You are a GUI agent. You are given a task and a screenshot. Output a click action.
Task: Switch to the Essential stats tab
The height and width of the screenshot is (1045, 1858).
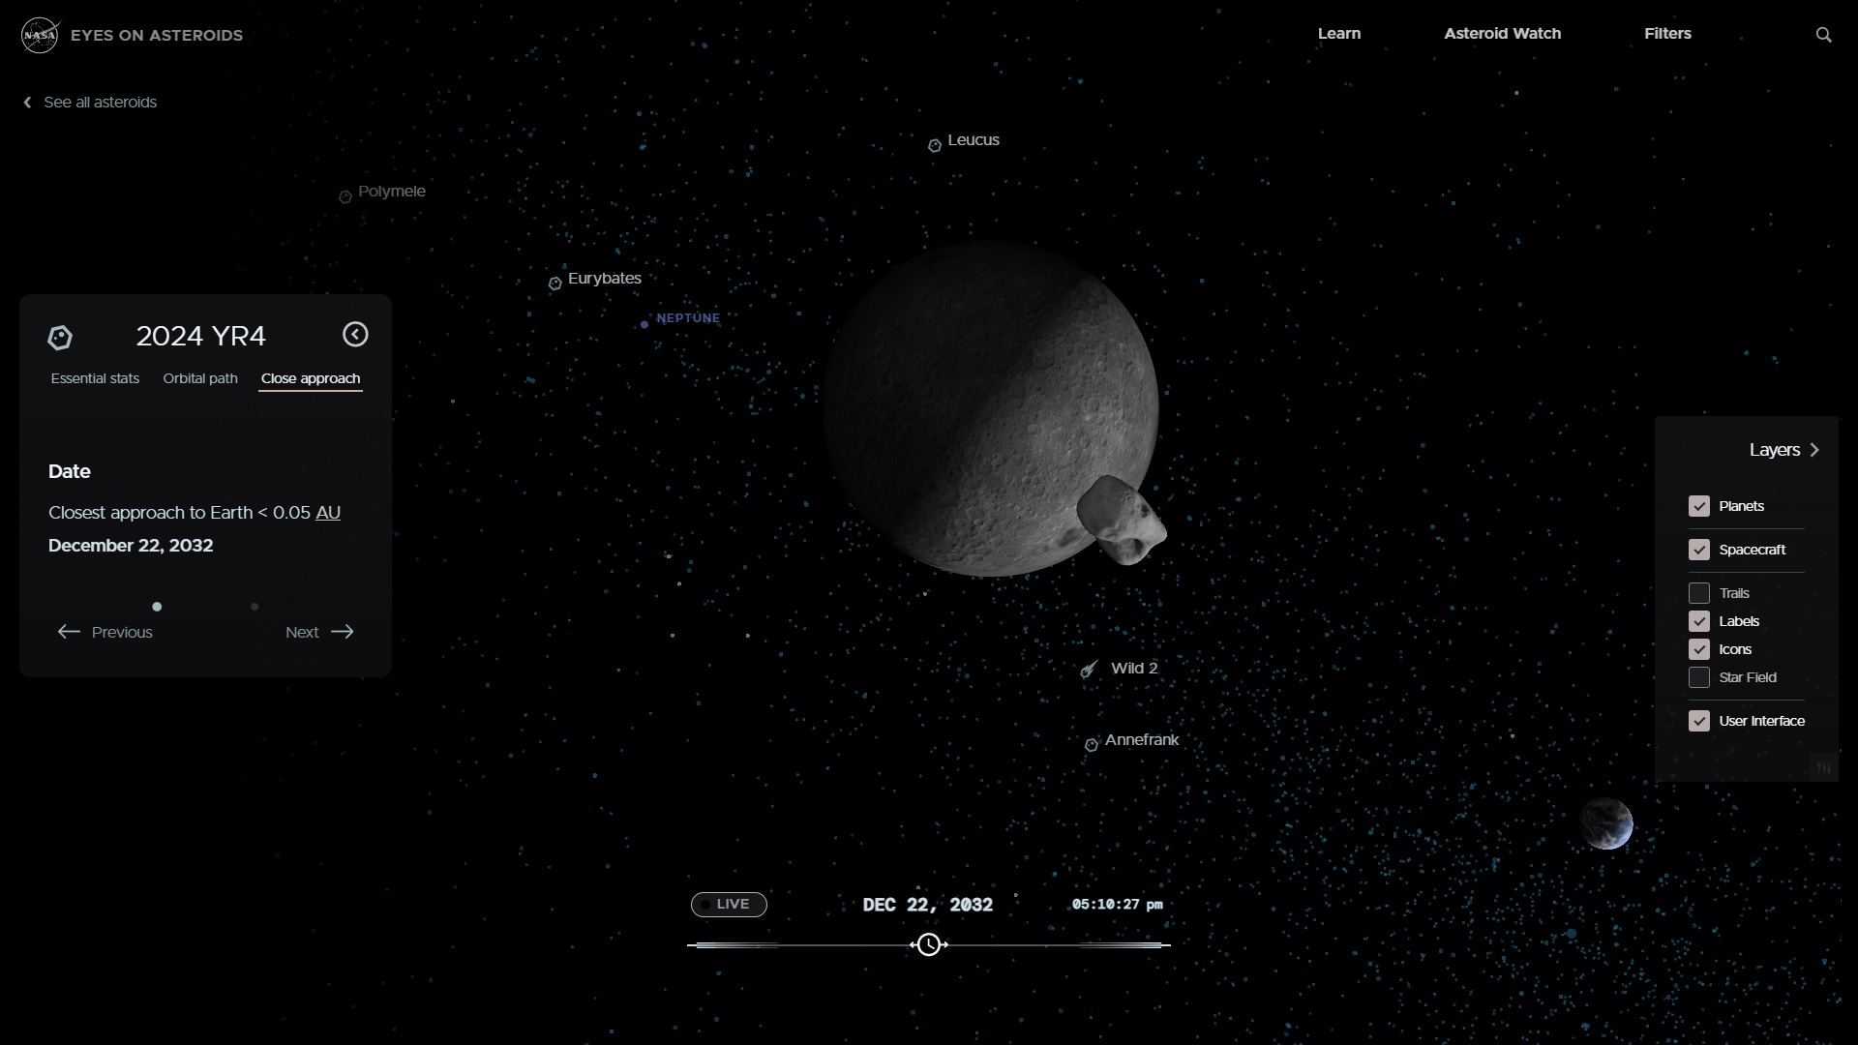pyautogui.click(x=95, y=378)
